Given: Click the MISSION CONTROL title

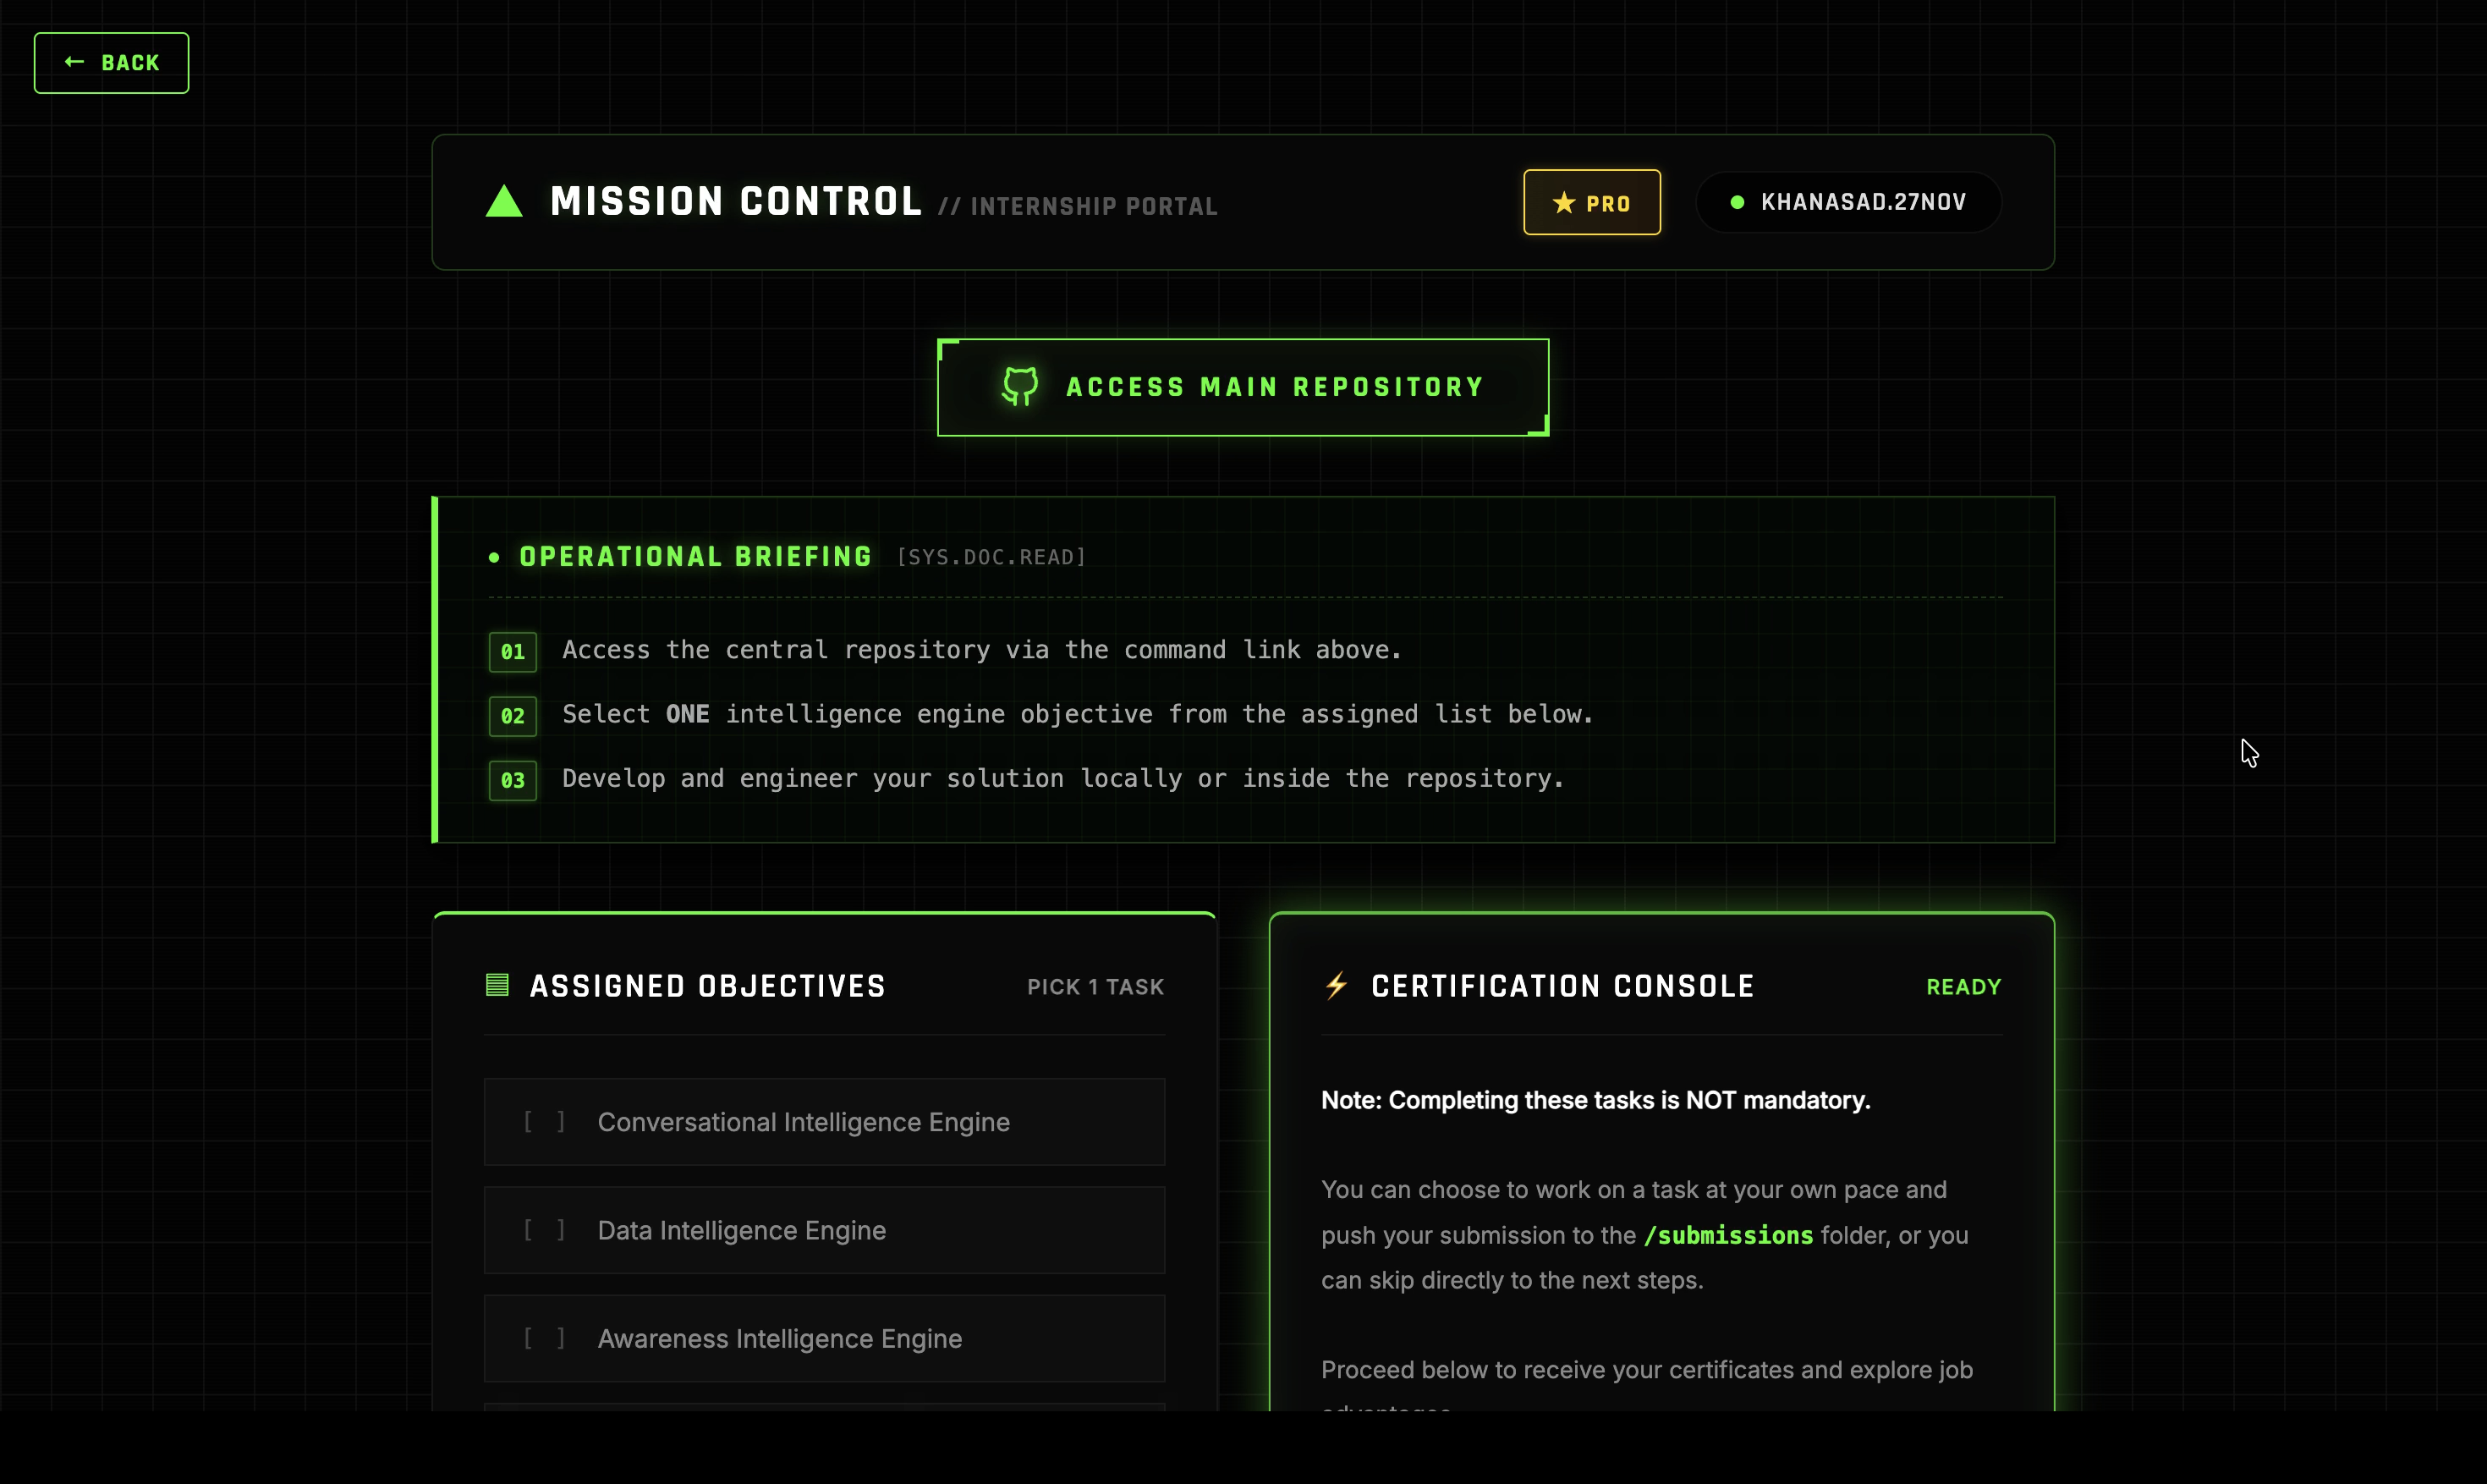Looking at the screenshot, I should 736,202.
